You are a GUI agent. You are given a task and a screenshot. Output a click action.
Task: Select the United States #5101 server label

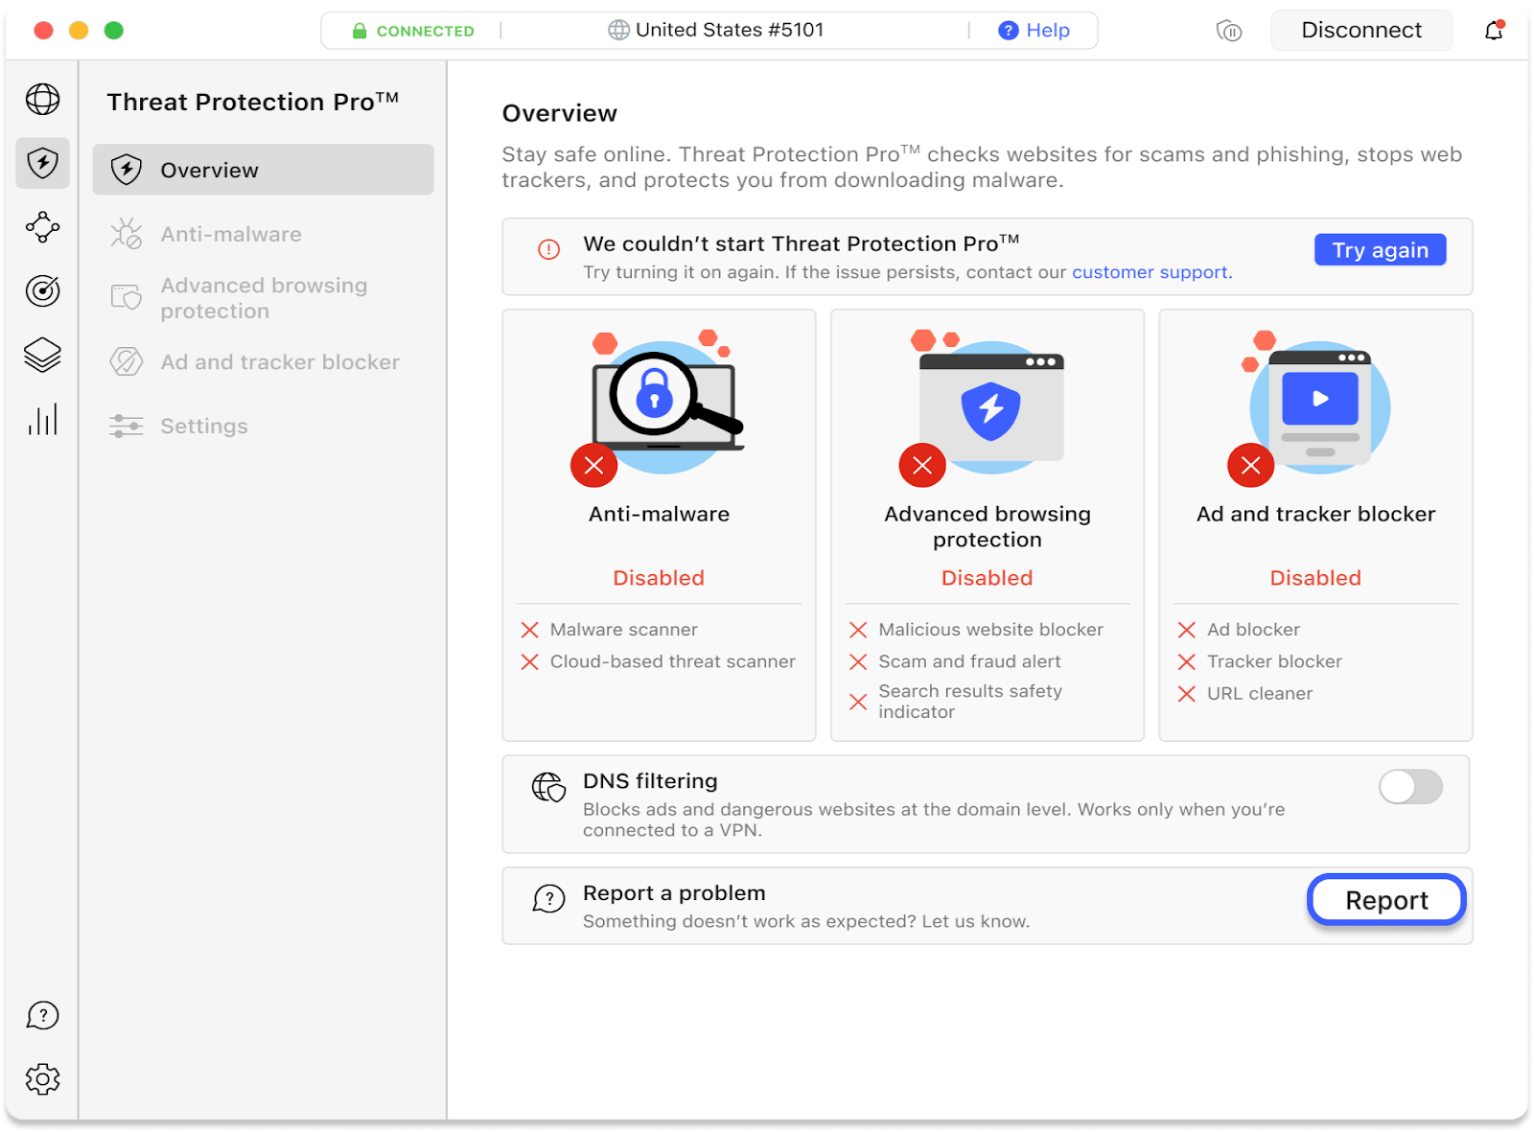click(x=728, y=30)
